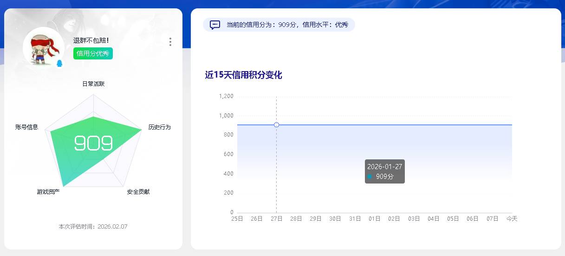Click the highlighted data point on 27日
This screenshot has height=256, width=565.
(x=277, y=125)
